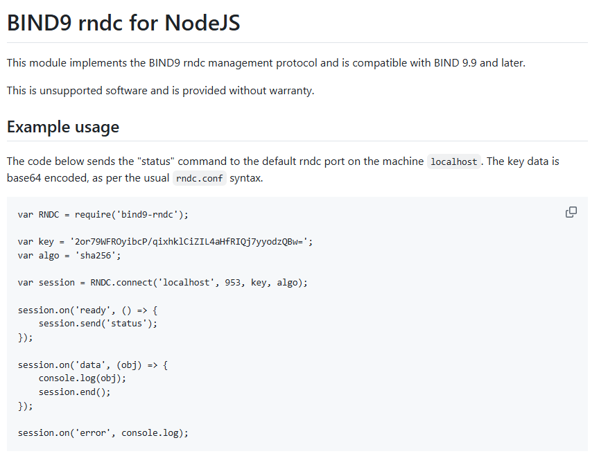Click the session.on('error') line
Viewport: 599px width, 456px height.
[x=103, y=432]
